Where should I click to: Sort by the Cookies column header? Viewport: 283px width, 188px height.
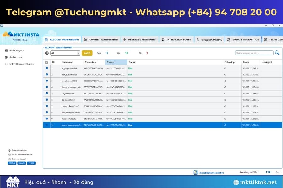[116, 62]
